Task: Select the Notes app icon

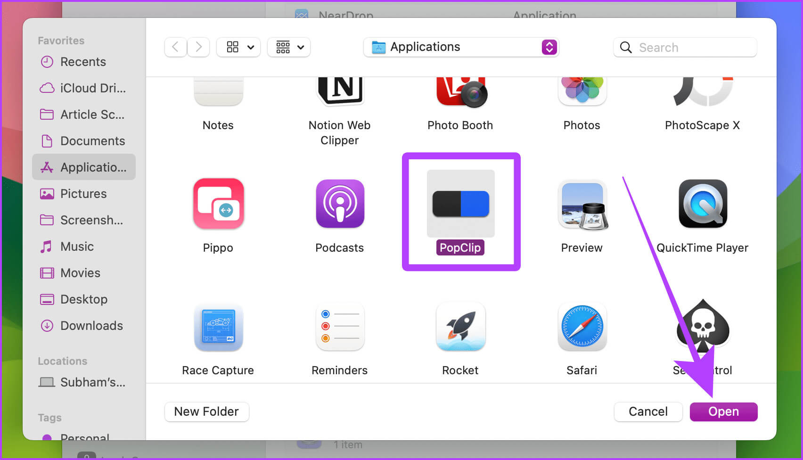Action: [218, 91]
